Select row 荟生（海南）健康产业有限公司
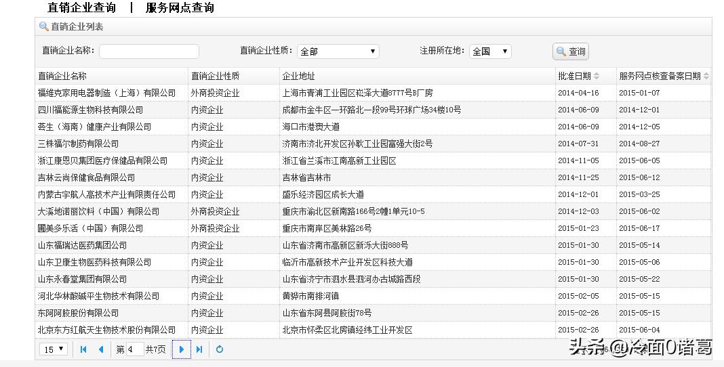This screenshot has height=367, width=724. pos(373,127)
